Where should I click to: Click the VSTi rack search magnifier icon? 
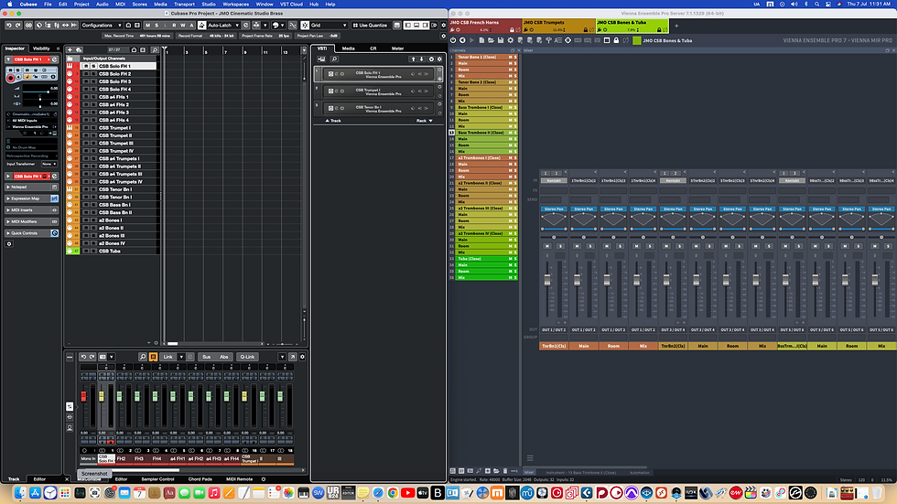point(334,59)
